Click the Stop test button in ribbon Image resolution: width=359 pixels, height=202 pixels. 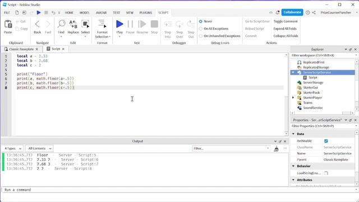point(154,24)
